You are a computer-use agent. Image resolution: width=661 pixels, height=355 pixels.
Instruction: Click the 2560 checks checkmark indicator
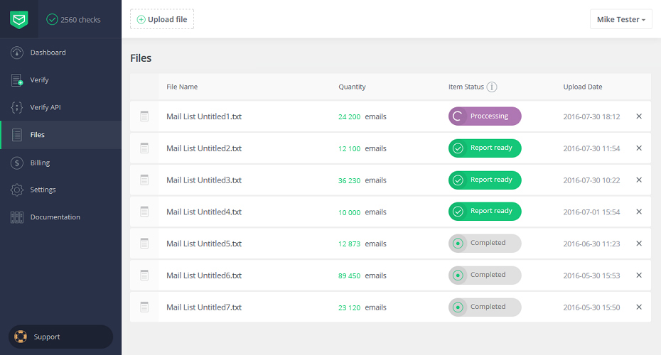pyautogui.click(x=53, y=19)
